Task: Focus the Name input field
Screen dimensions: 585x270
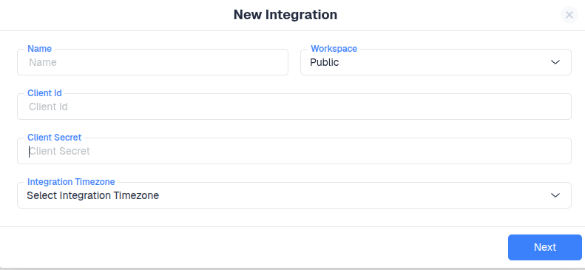Action: point(152,62)
